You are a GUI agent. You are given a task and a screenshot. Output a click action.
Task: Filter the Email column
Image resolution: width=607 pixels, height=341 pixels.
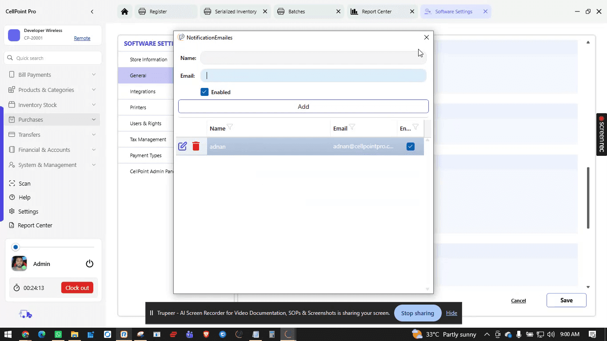click(x=352, y=127)
